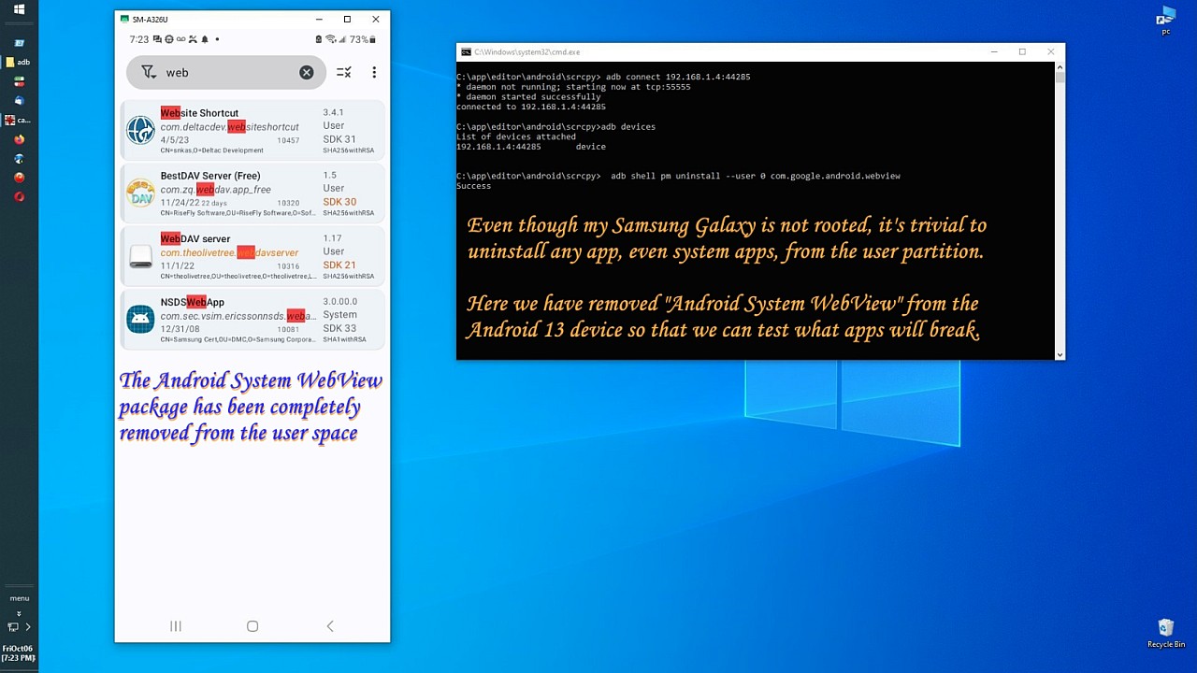The width and height of the screenshot is (1197, 673).
Task: Open the taskbar 'menu' toolbar label
Action: tap(19, 598)
